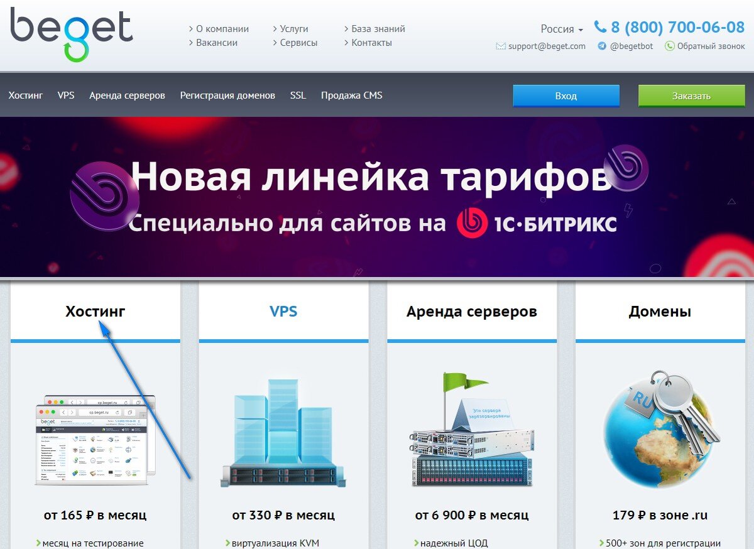Click the price text от 330 ₽ в месяц
Screen dimensions: 754x549
click(x=283, y=515)
